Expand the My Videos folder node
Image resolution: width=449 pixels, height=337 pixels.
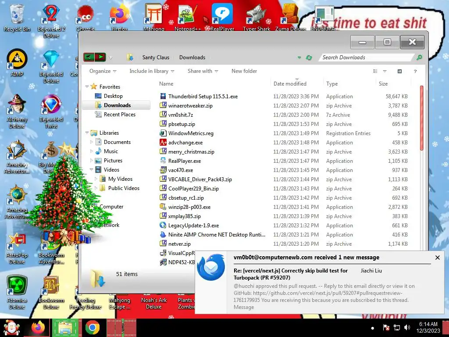96,179
